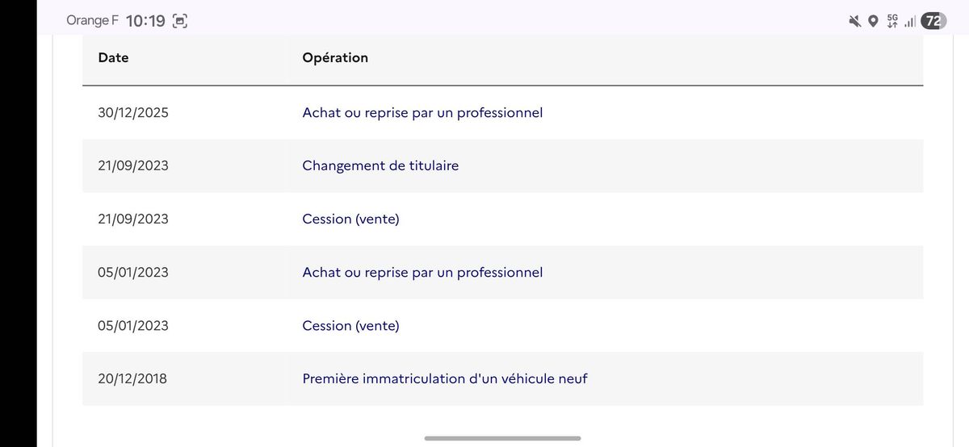Tap the 30/12/2025 date cell
This screenshot has height=447, width=969.
pos(133,113)
